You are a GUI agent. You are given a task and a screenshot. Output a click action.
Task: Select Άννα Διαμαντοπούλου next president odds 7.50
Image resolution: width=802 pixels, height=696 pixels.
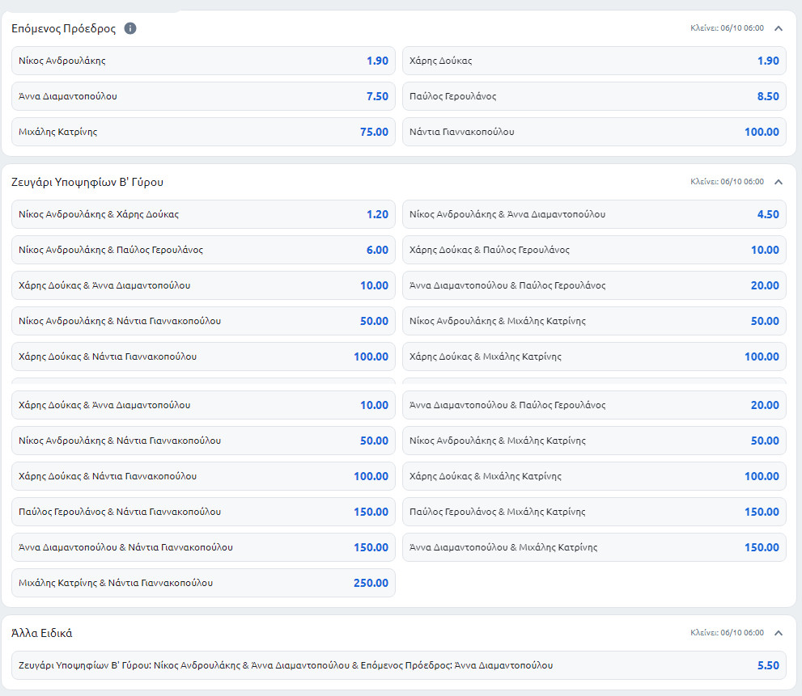(203, 96)
